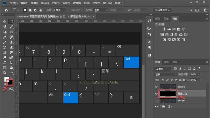Add a Levels adjustment
The image size is (210, 118).
click(x=169, y=29)
